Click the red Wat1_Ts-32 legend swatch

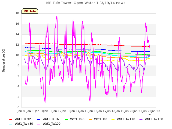point(11,119)
